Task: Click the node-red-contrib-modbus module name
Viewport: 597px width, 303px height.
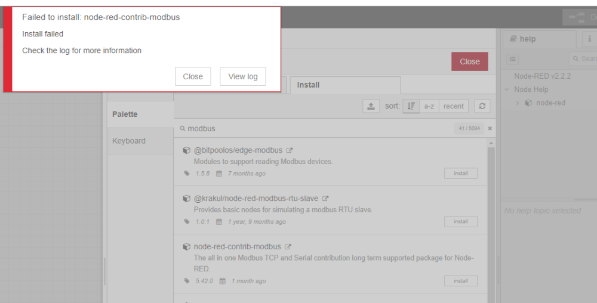Action: (237, 247)
